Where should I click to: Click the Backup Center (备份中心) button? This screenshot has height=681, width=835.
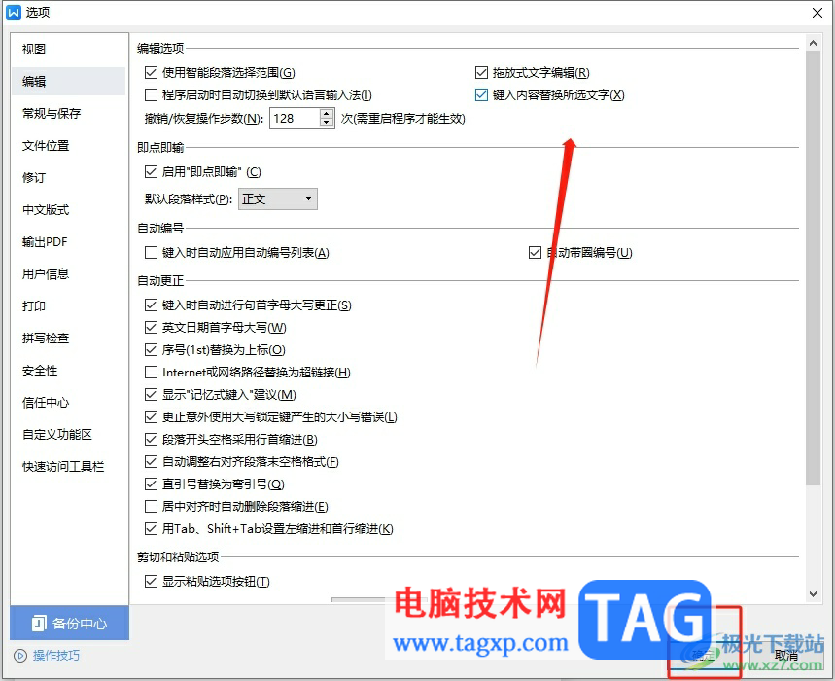(69, 623)
